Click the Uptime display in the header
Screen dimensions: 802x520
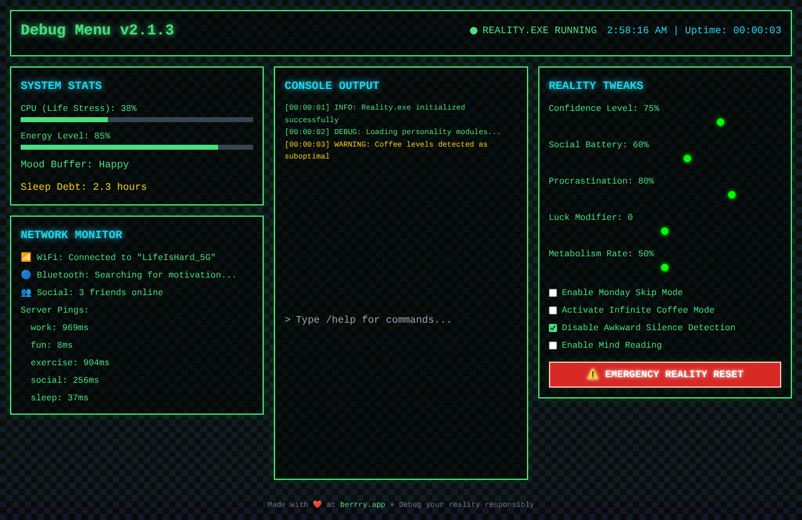pyautogui.click(x=732, y=30)
